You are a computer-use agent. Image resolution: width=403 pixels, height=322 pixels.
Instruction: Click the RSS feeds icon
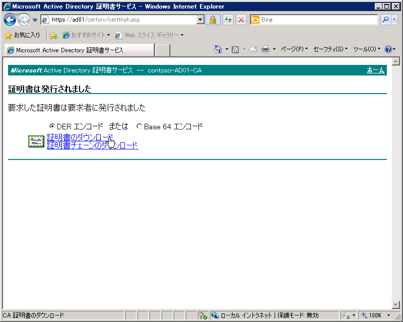click(235, 49)
